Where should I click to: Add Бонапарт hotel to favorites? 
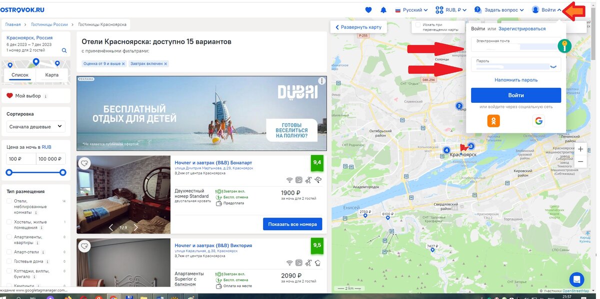click(84, 163)
